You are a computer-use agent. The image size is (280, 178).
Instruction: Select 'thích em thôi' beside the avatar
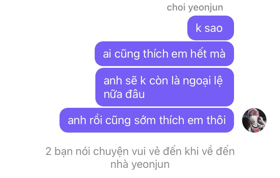(x=192, y=120)
